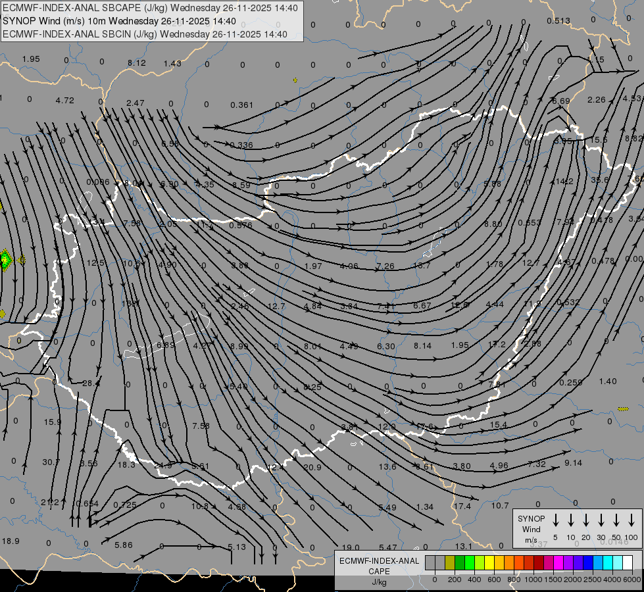Viewport: 644px width, 592px height.
Task: Click the map value 1.43
Action: coord(172,63)
